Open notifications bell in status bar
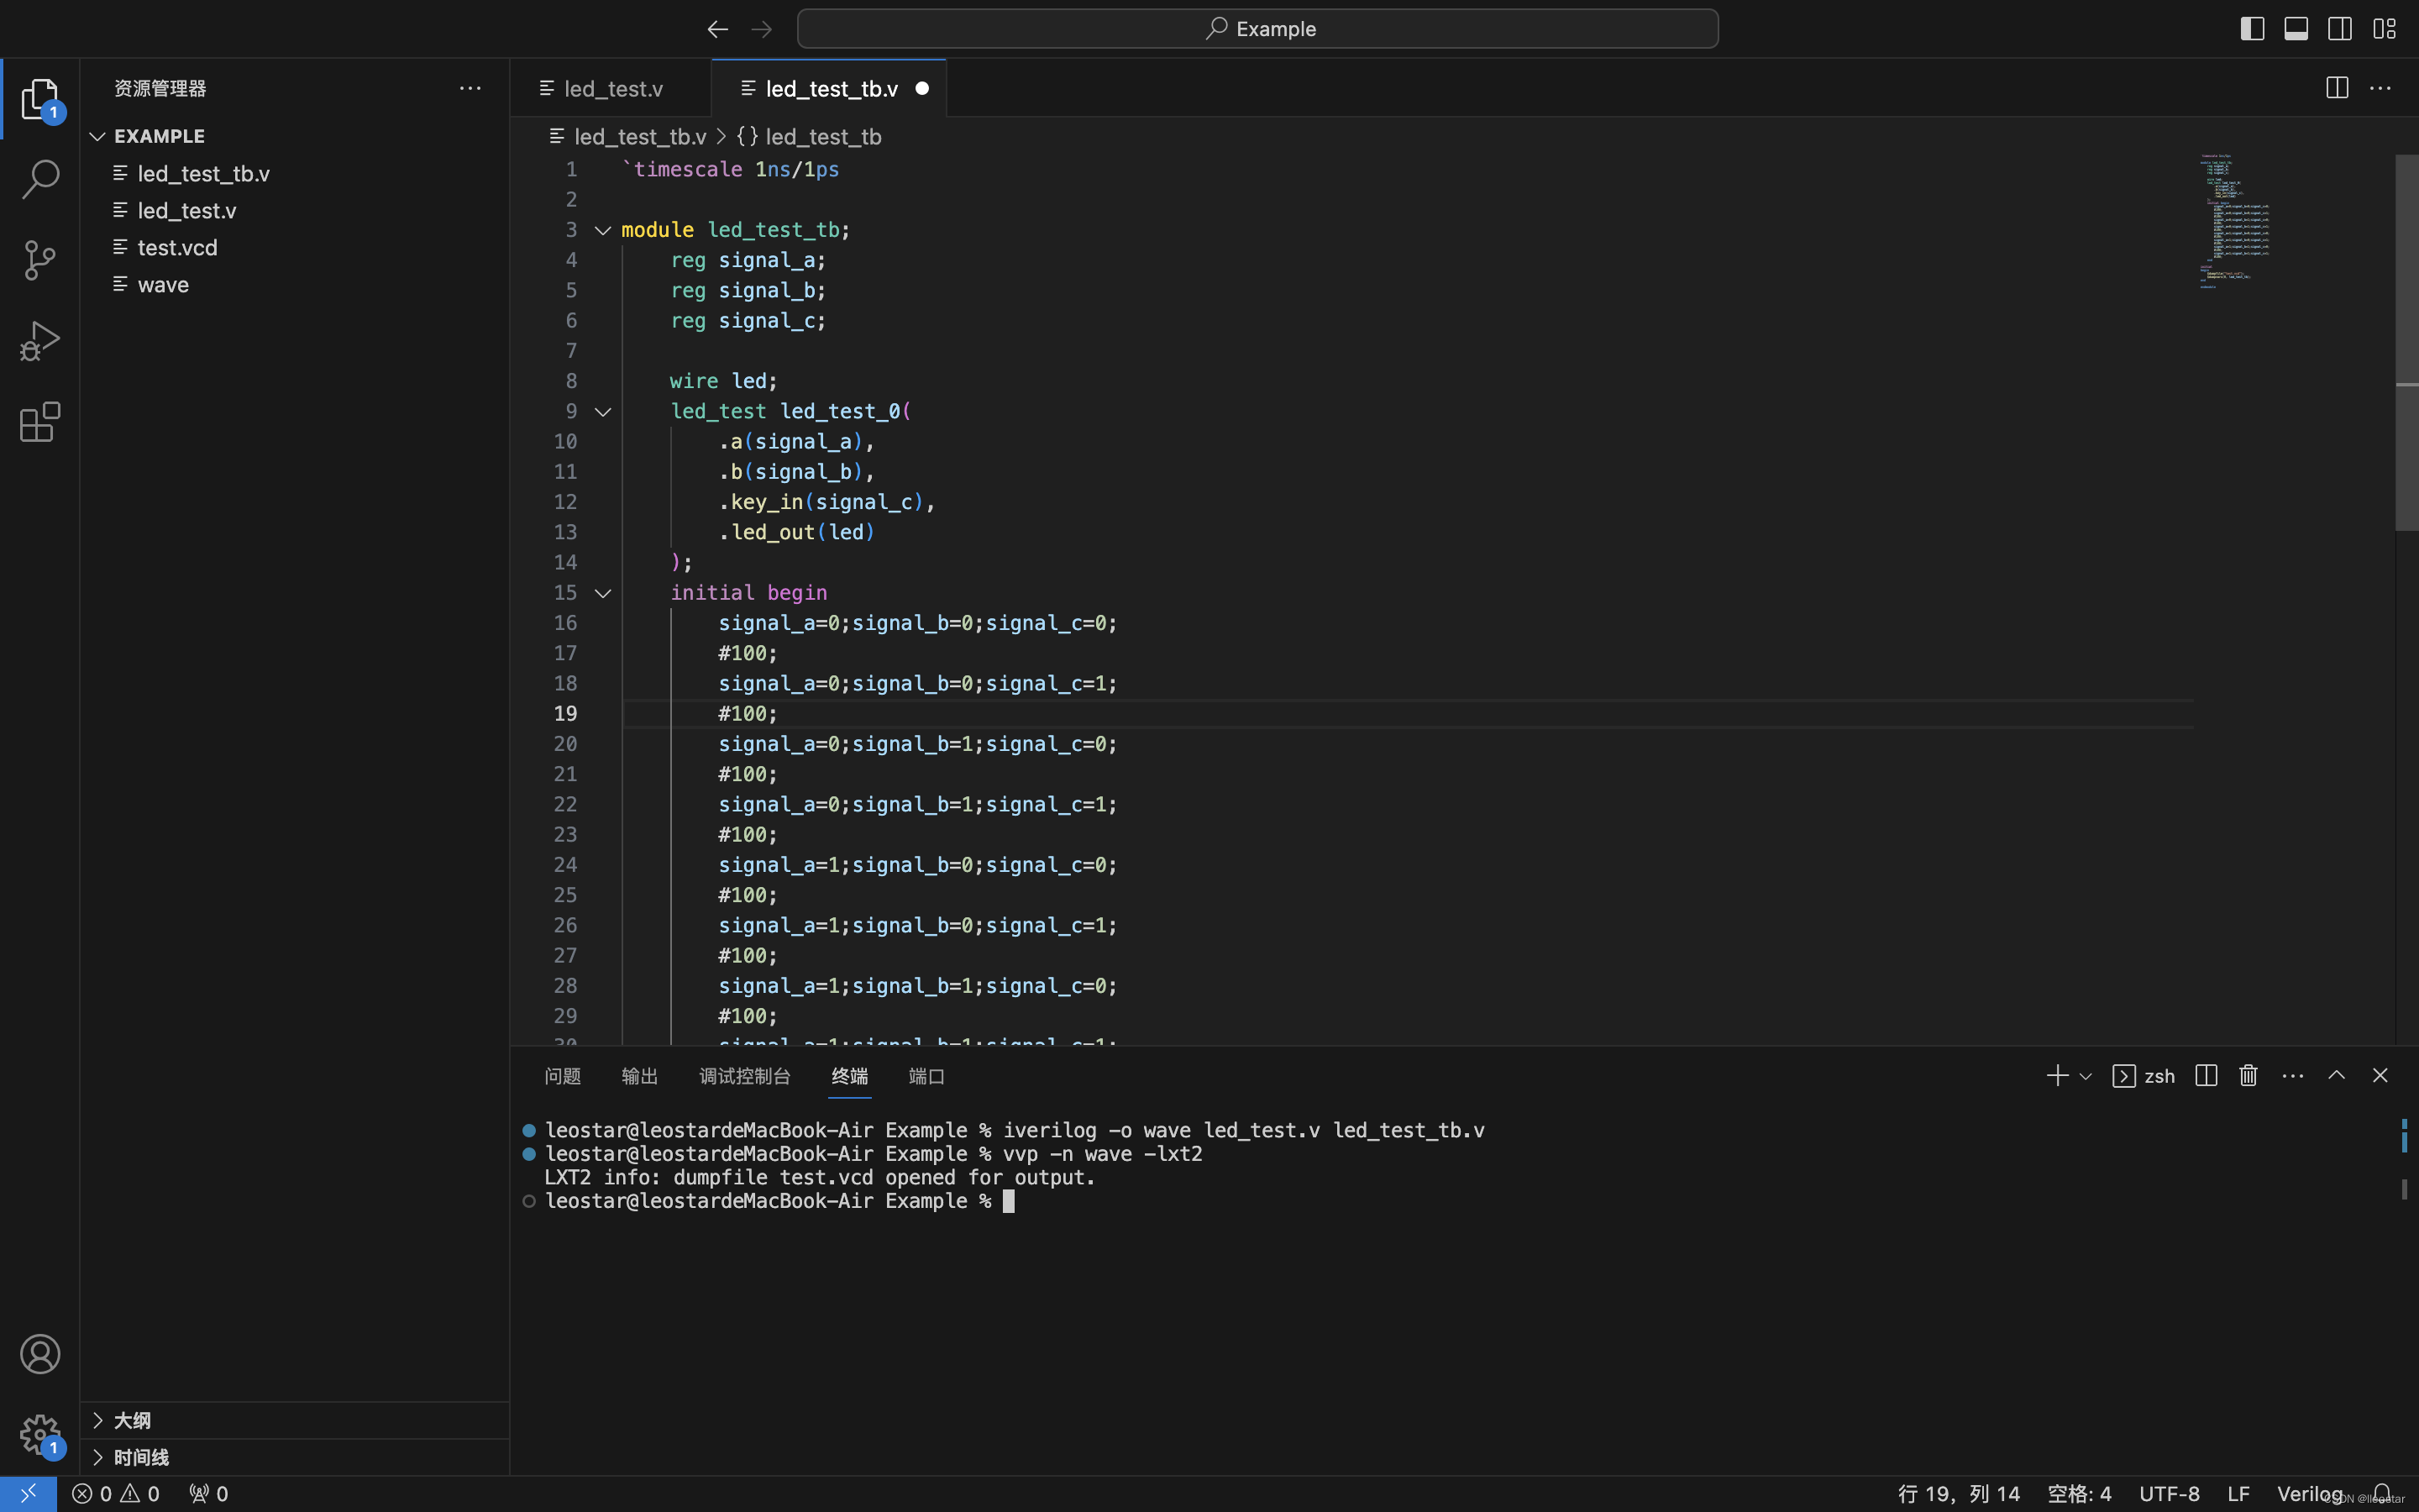This screenshot has height=1512, width=2419. pos(2383,1494)
